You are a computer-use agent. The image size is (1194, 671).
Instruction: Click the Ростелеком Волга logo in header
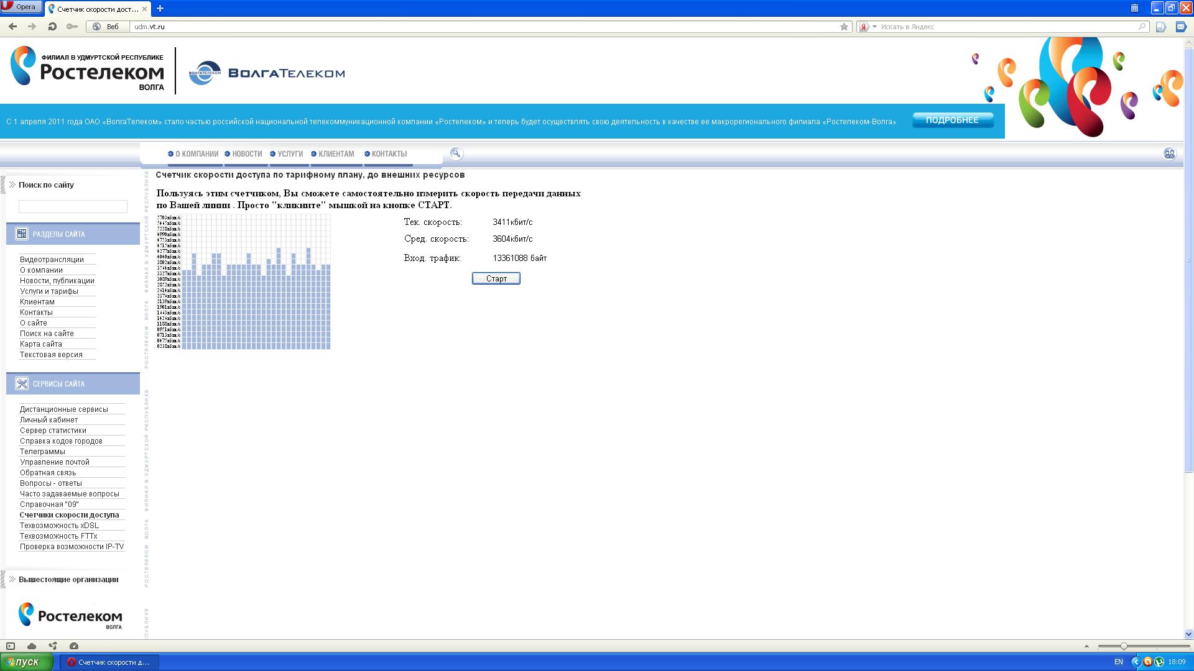[x=87, y=68]
